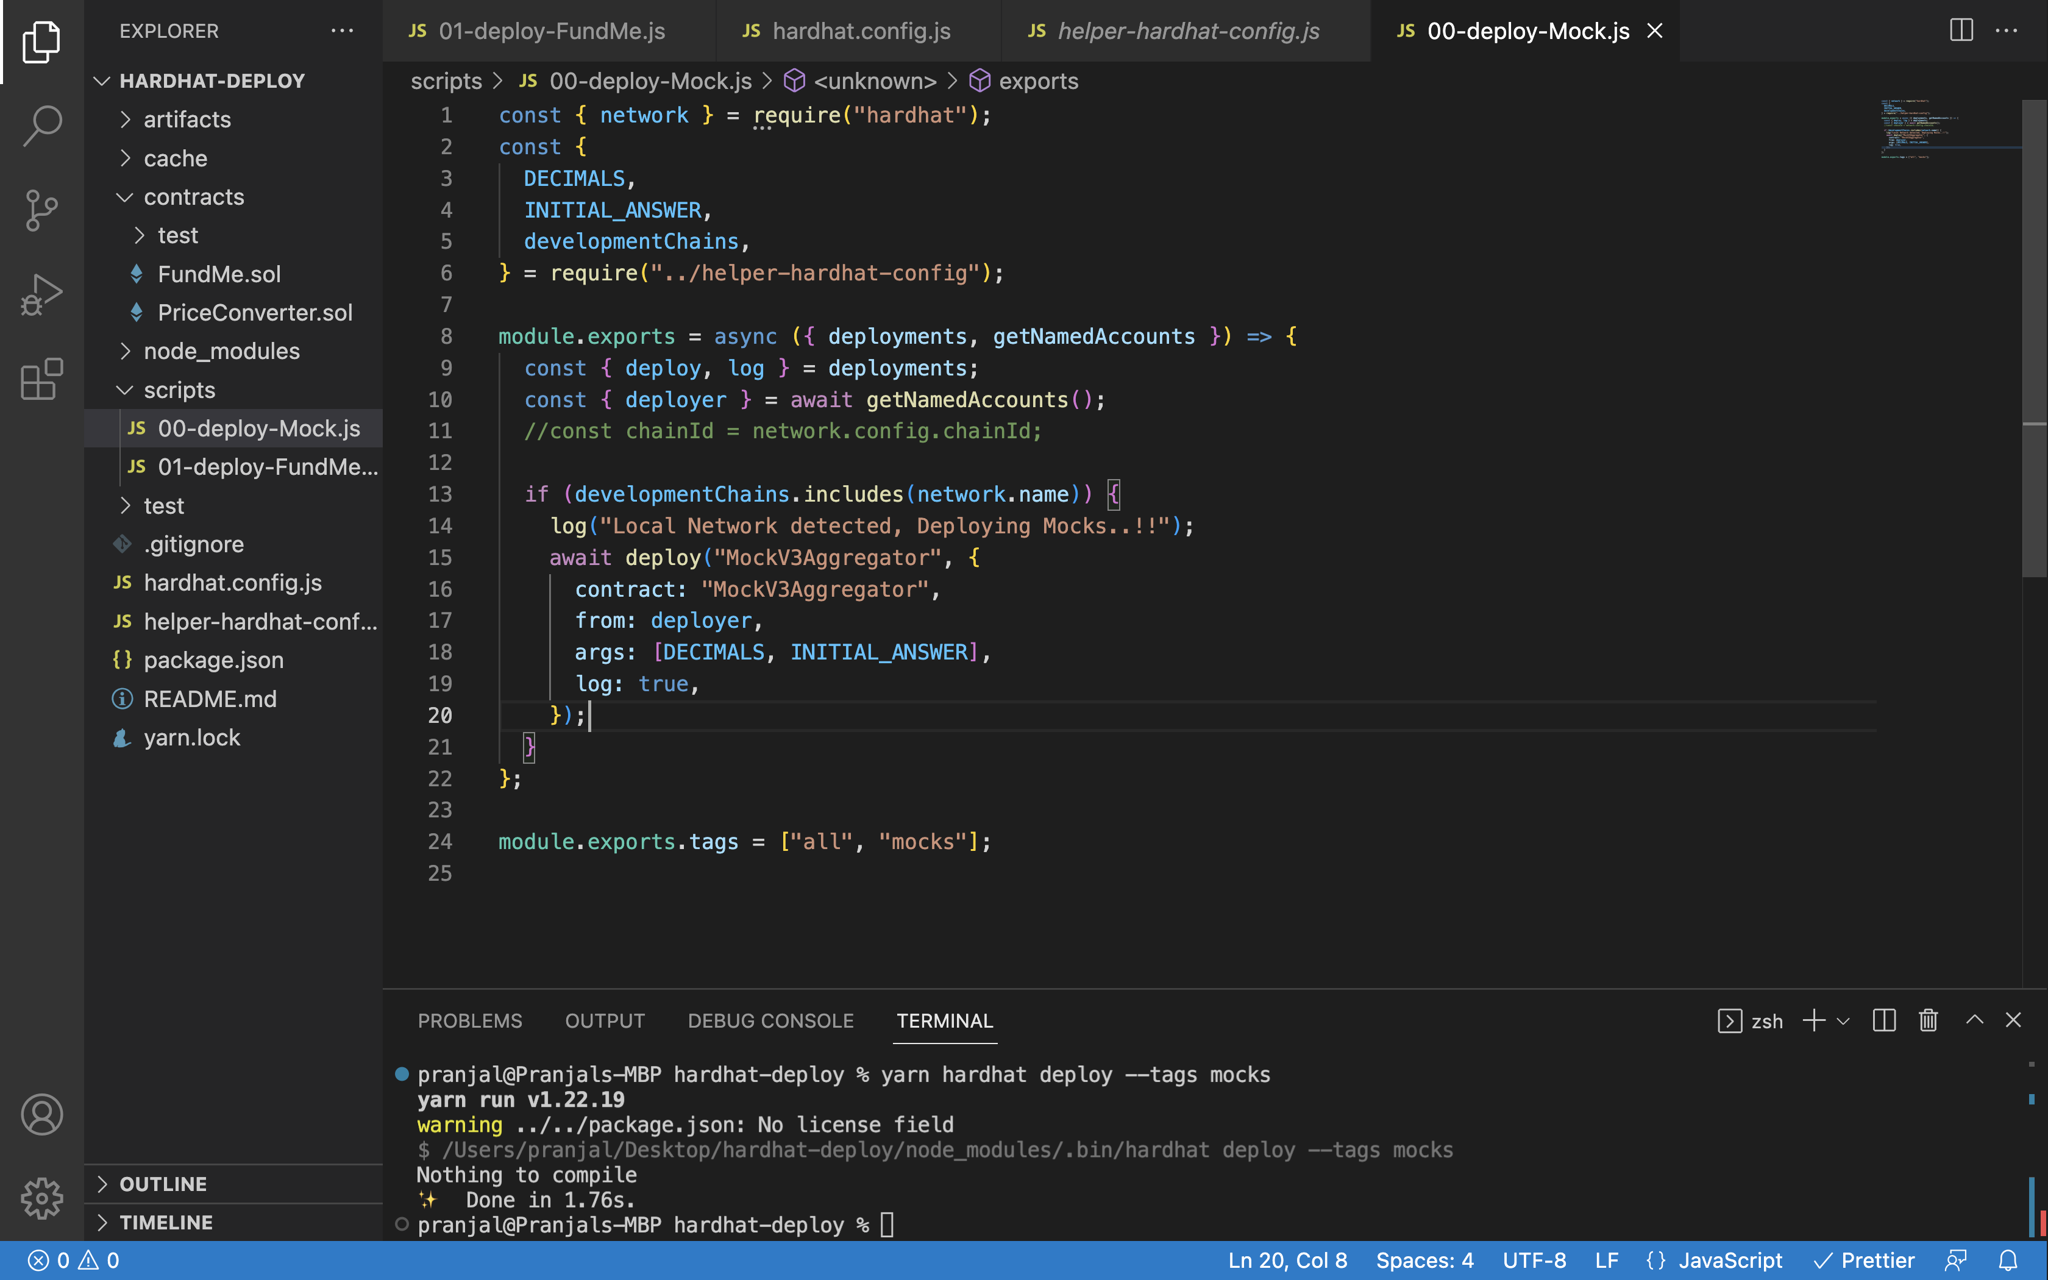Focus the terminal prompt input line
Viewport: 2048px width, 1280px height.
(886, 1225)
